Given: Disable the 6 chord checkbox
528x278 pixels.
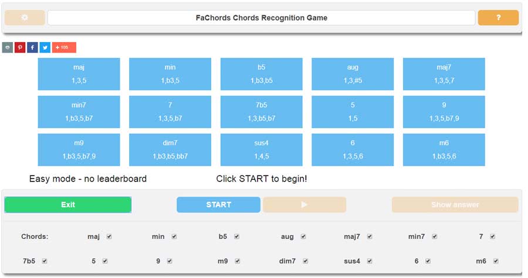Looking at the screenshot, I should 428,261.
